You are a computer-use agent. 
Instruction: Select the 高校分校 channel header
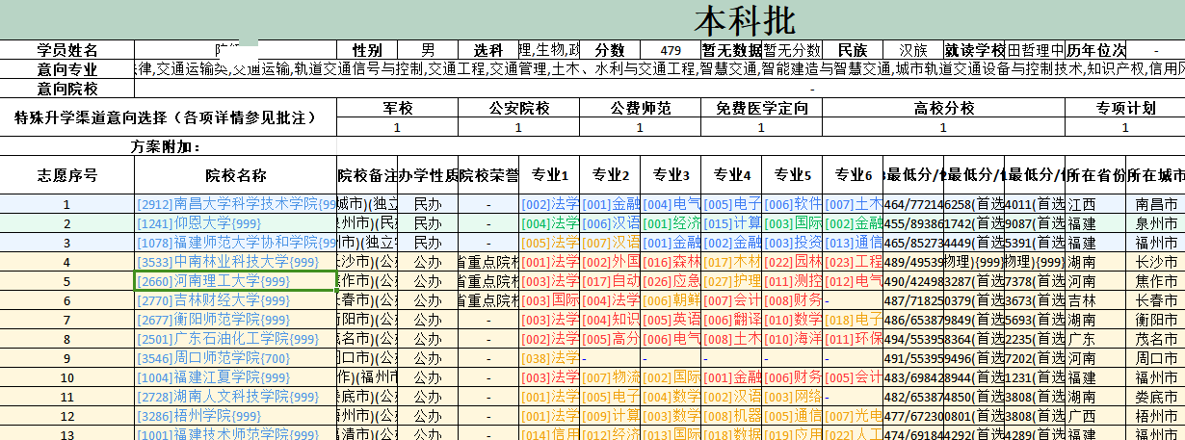[x=943, y=108]
